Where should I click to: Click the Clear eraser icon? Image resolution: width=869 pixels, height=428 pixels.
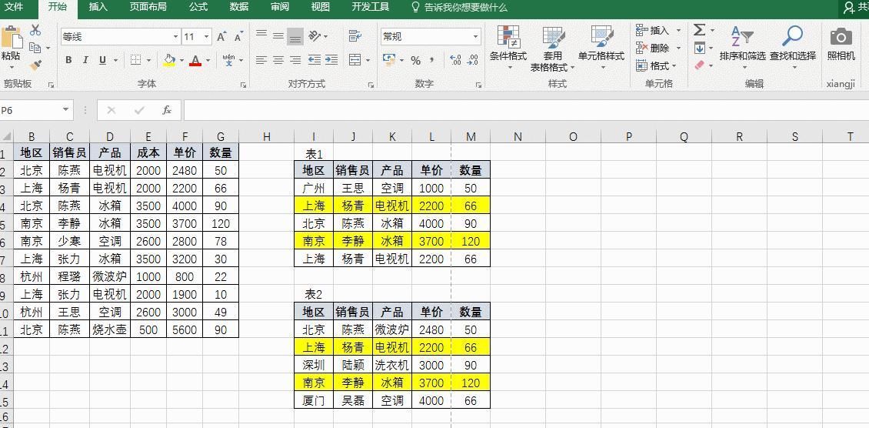pyautogui.click(x=699, y=65)
